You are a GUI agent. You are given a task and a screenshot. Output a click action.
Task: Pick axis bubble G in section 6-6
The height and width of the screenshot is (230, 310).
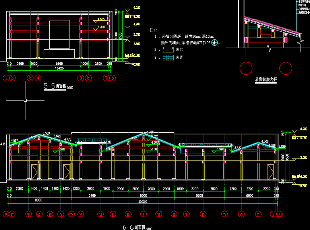click(x=174, y=215)
